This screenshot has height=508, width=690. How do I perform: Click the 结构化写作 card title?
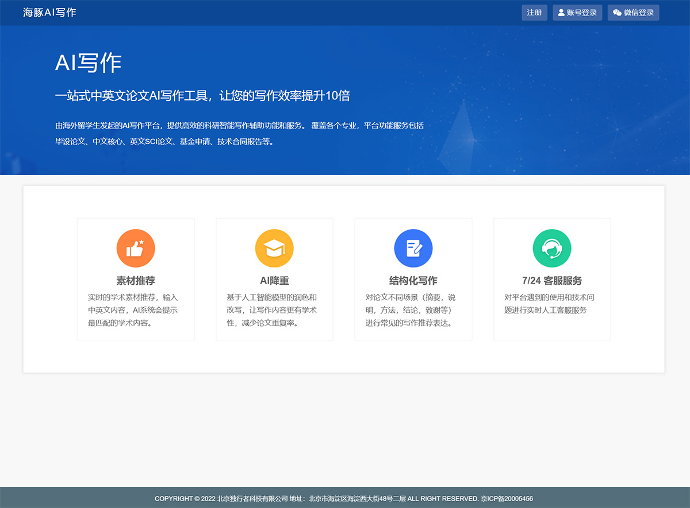[413, 281]
